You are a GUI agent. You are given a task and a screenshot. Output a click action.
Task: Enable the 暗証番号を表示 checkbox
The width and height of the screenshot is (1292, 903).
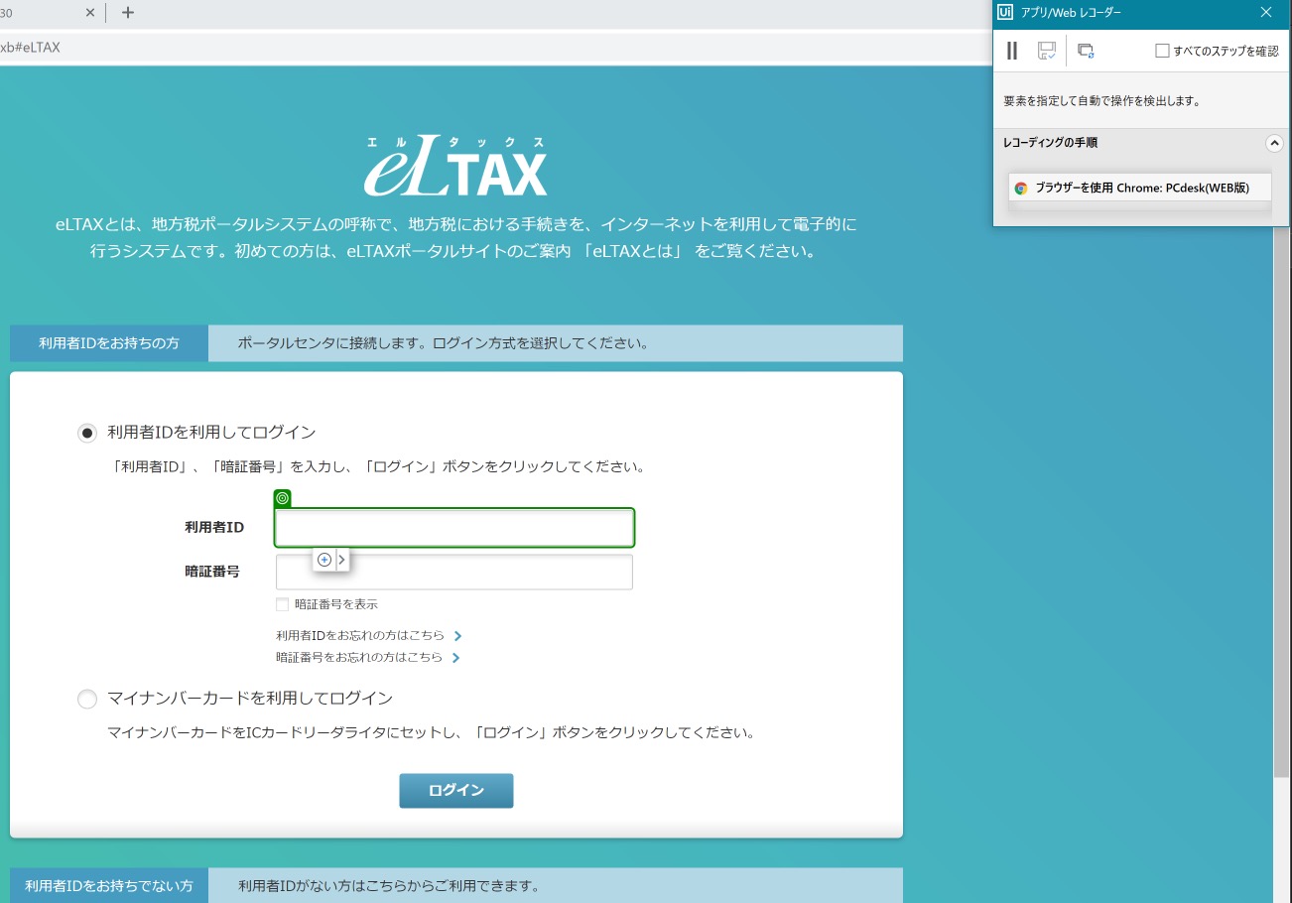tap(283, 604)
